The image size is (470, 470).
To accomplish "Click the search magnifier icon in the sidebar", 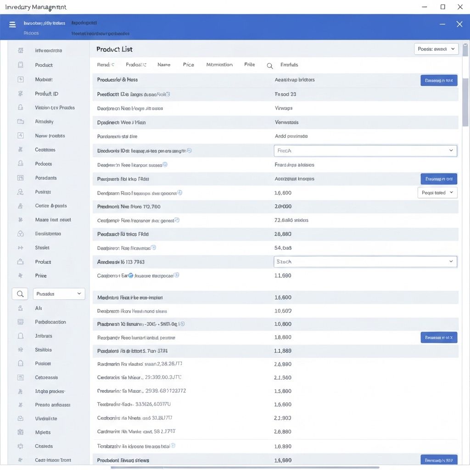I will [20, 294].
